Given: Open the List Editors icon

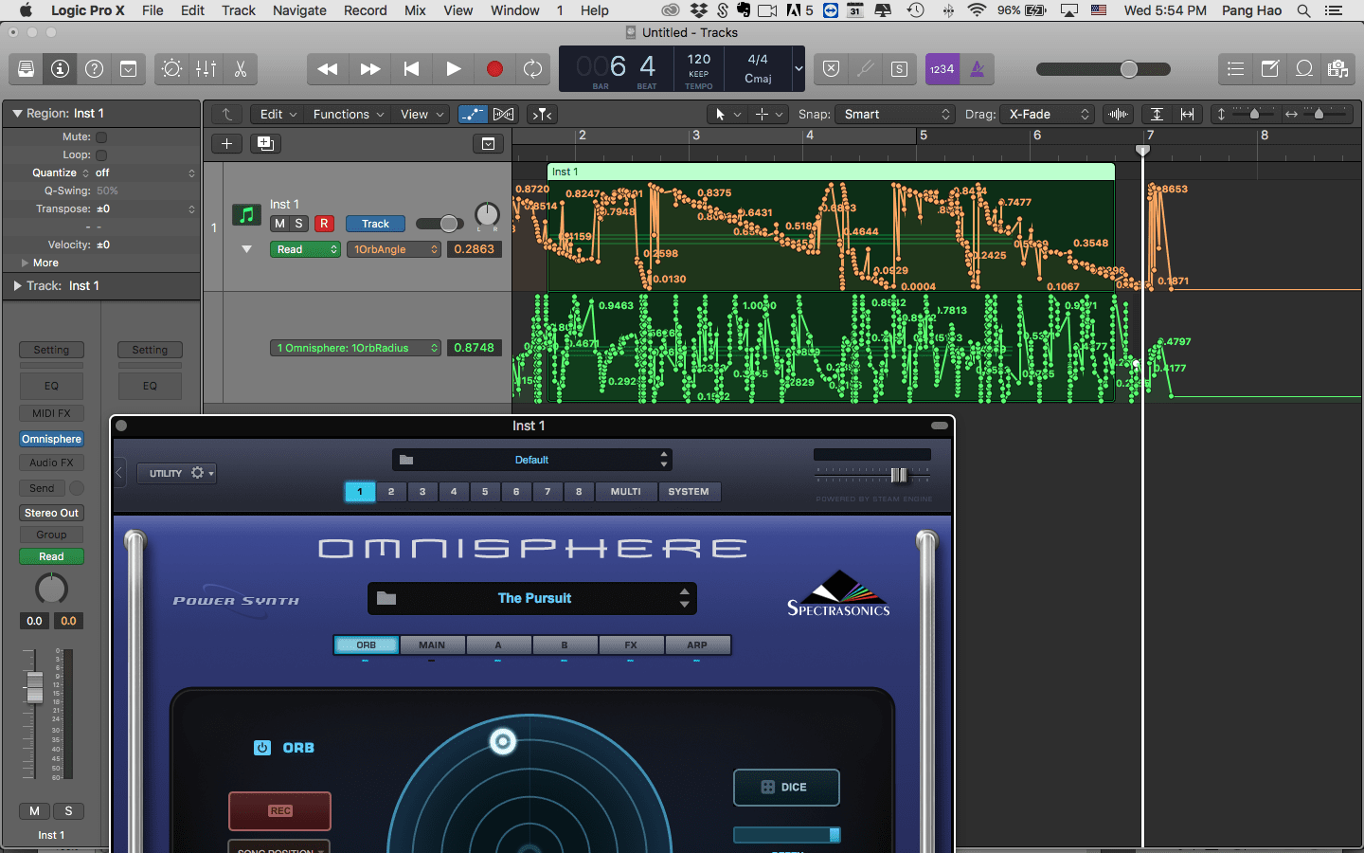Looking at the screenshot, I should click(x=1235, y=69).
